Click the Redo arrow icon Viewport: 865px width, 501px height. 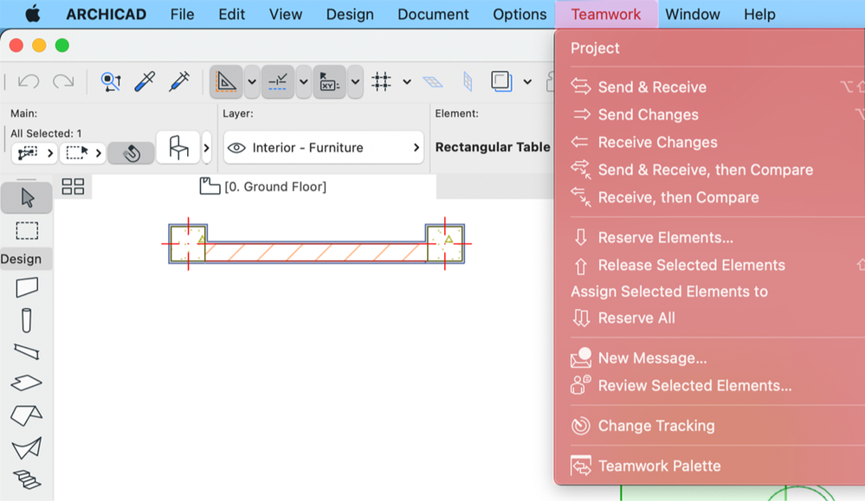pyautogui.click(x=63, y=81)
